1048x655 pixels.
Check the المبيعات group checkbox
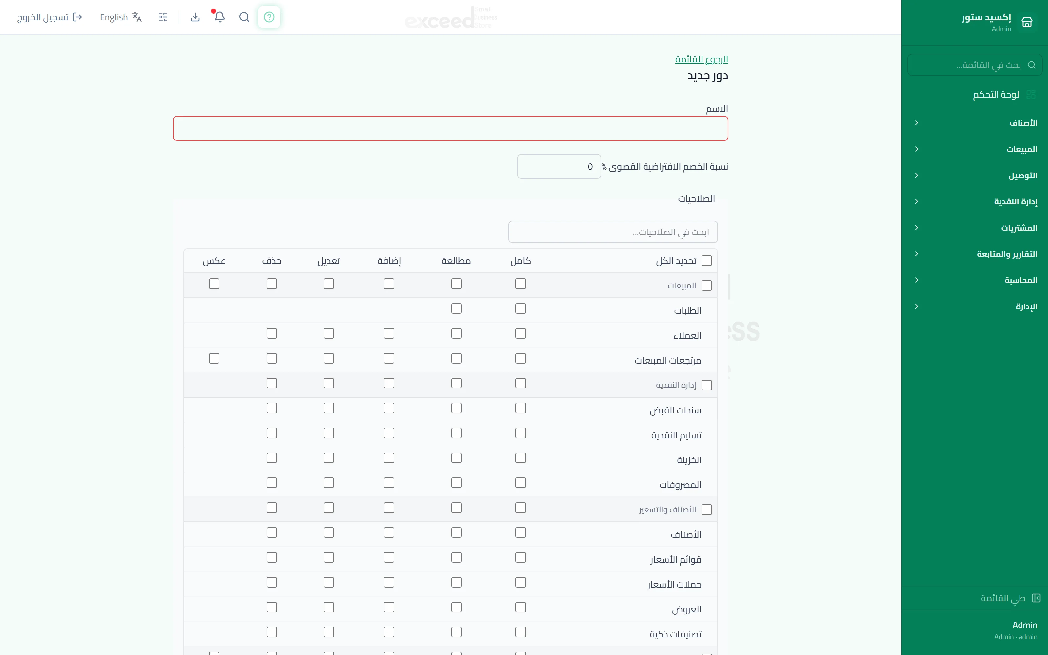706,286
